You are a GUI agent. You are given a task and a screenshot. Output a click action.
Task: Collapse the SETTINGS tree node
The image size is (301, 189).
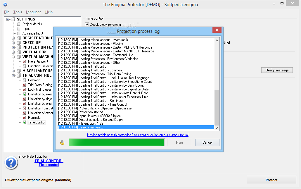tap(8, 19)
